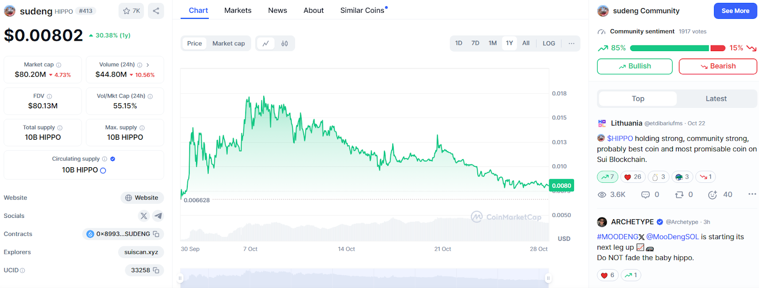Open the News tab
The height and width of the screenshot is (288, 759).
tap(278, 10)
